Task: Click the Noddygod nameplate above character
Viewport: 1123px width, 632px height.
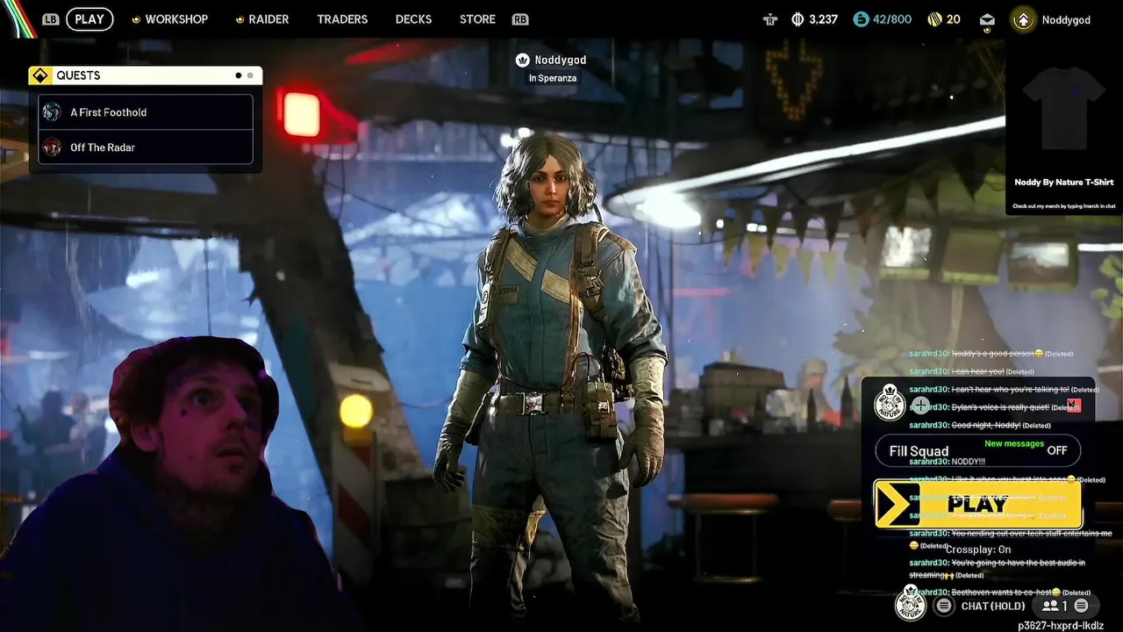Action: 560,60
